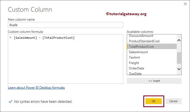Cancel the custom column dialog

tap(173, 101)
